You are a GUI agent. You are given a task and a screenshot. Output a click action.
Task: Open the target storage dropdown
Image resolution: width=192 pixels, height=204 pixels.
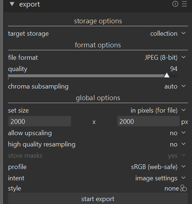pyautogui.click(x=98, y=34)
